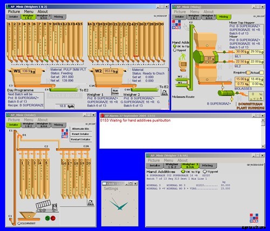Select bin 8 in Weighers 1 & 2 window
Image resolution: width=270 pixels, height=231 pixels.
[45, 42]
